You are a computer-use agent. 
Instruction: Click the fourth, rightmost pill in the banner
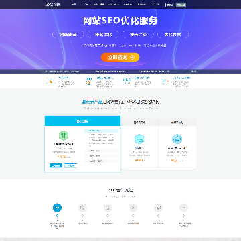click(x=173, y=35)
